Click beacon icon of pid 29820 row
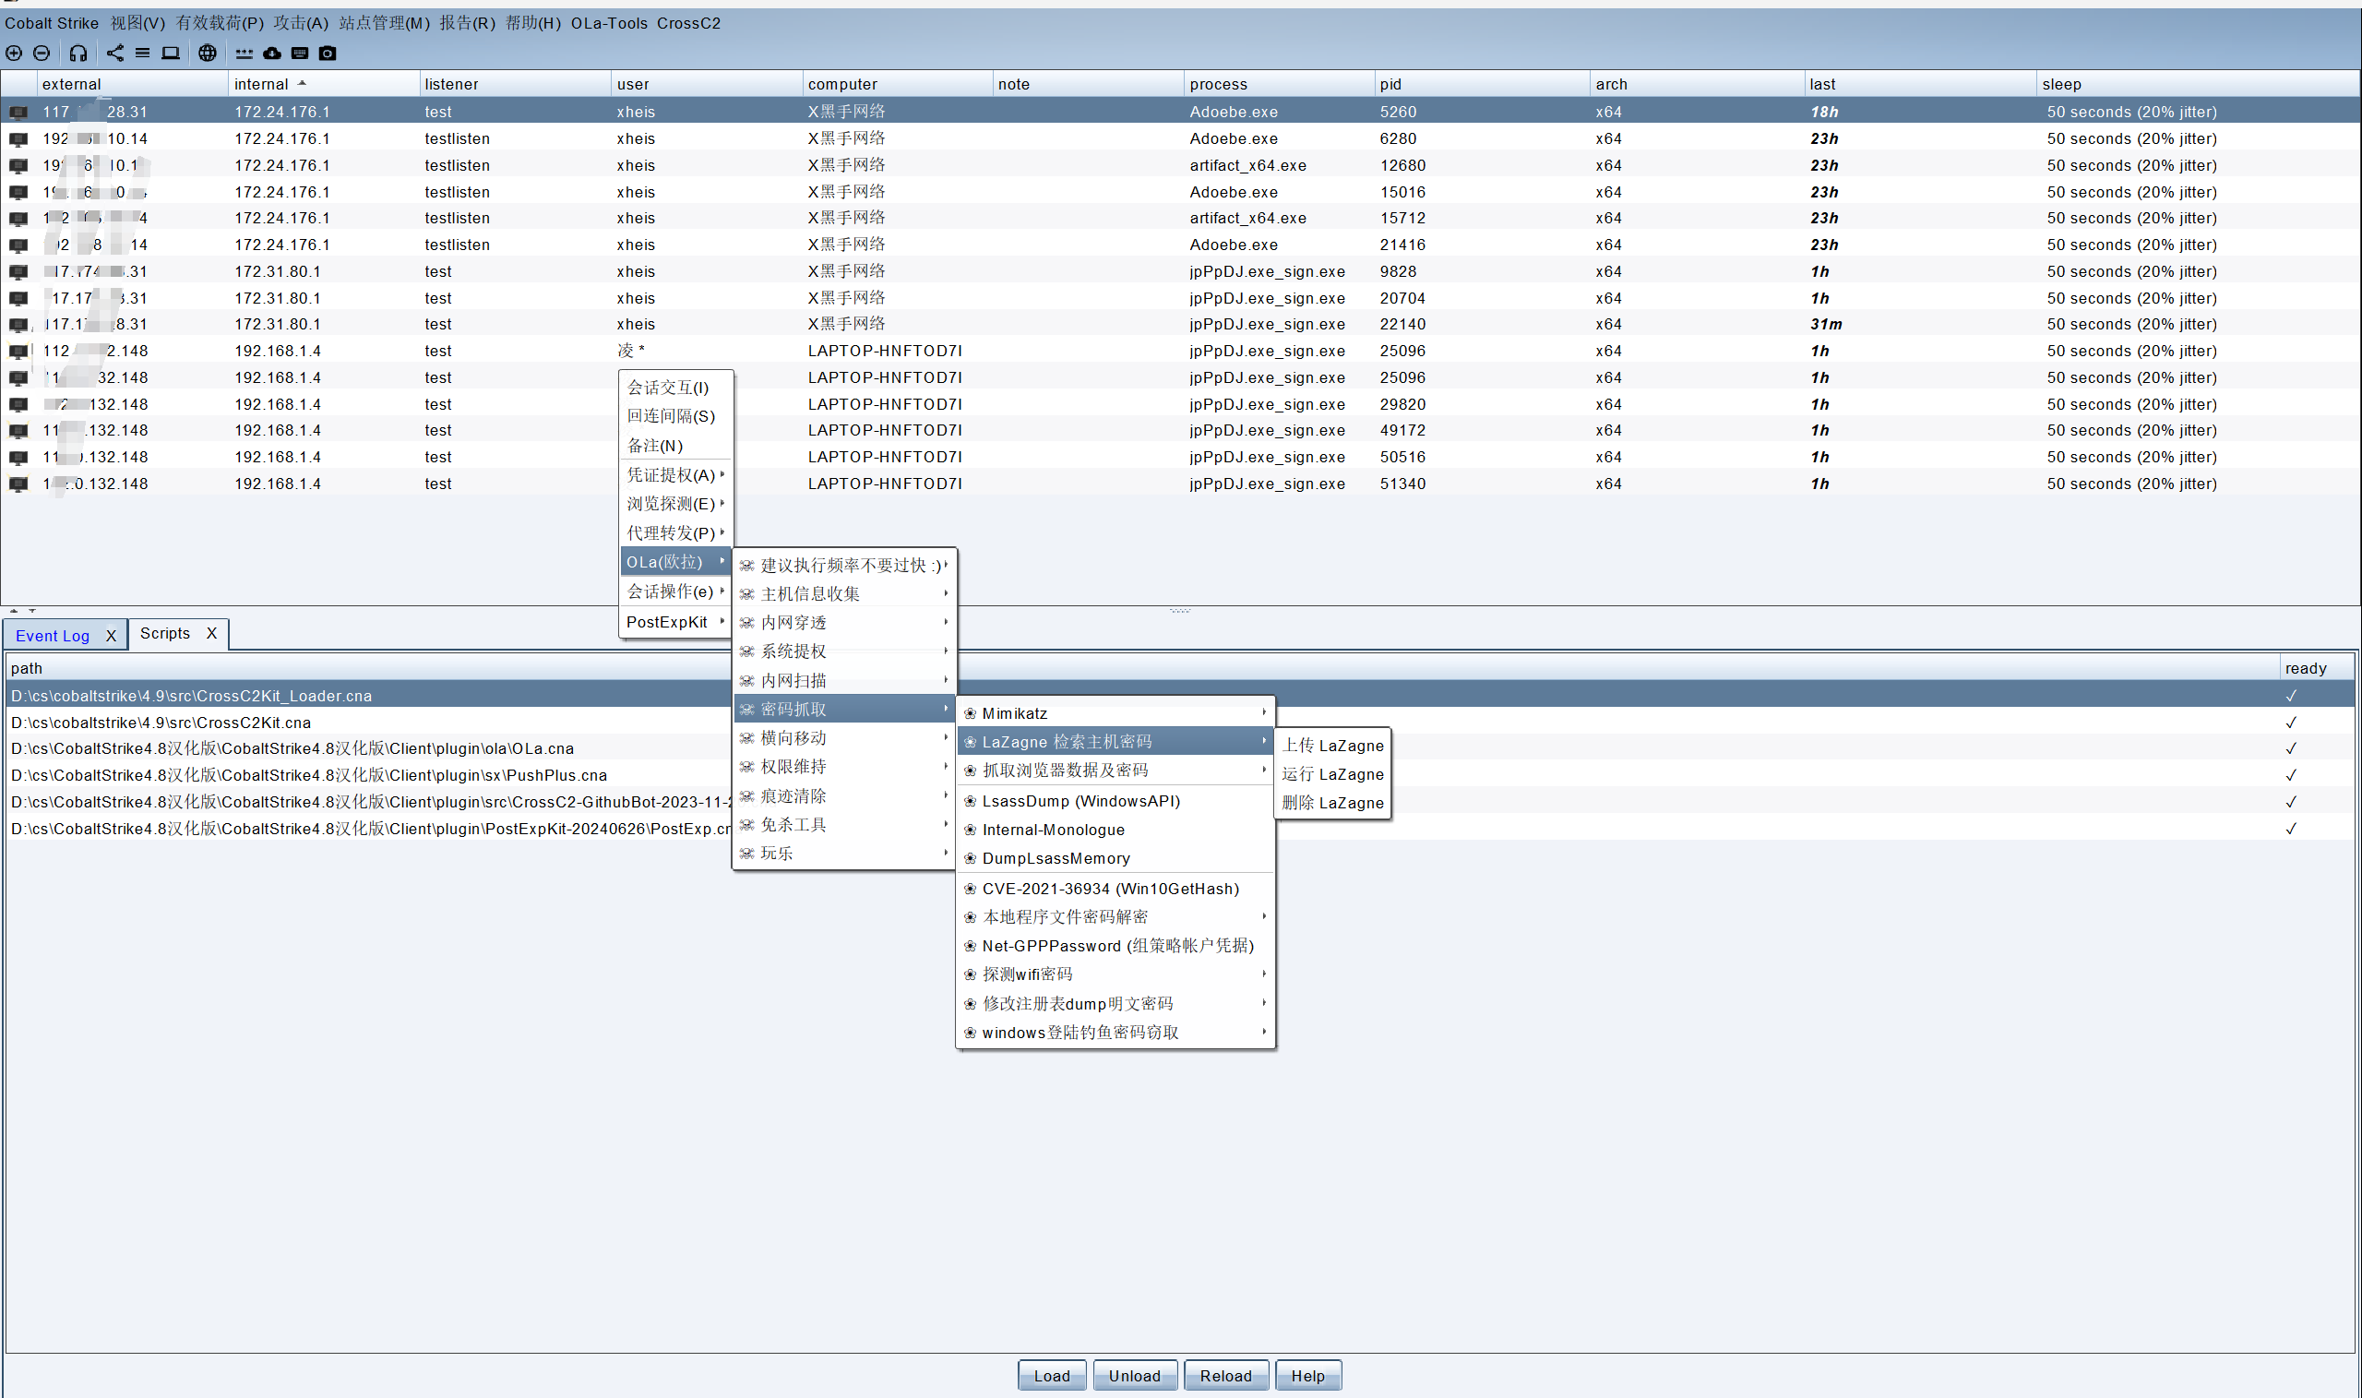 pos(18,404)
